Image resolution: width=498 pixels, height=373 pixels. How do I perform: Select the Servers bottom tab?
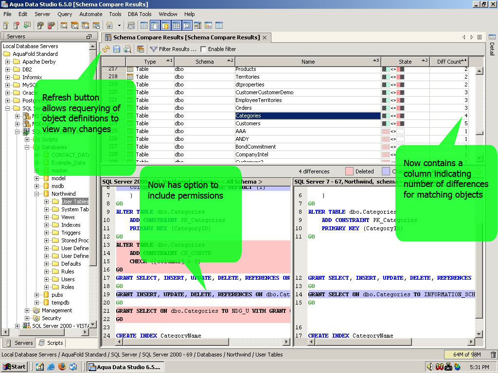(x=19, y=343)
